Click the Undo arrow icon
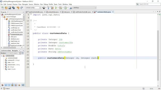 tap(18, 8)
